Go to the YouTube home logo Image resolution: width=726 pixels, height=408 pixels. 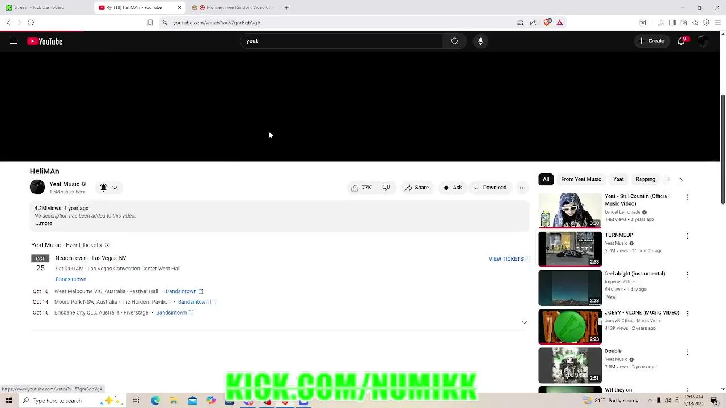(45, 41)
